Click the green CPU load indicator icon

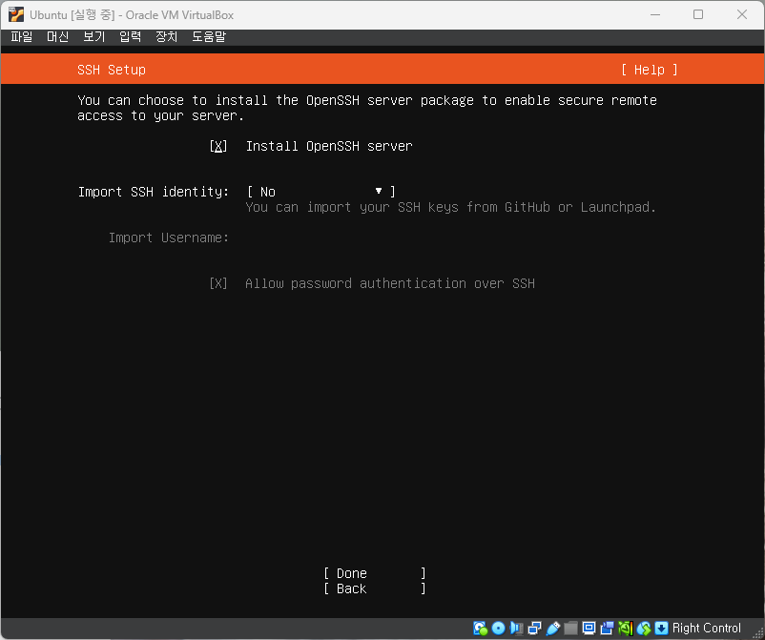click(x=626, y=629)
